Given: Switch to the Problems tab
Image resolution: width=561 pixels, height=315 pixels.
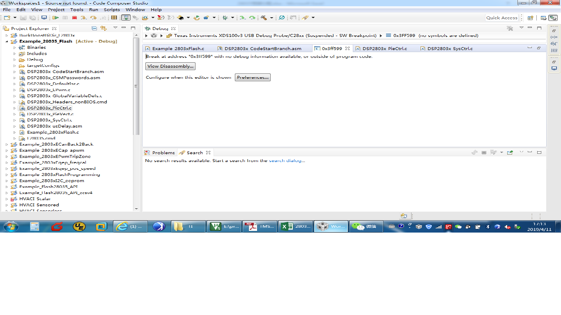Looking at the screenshot, I should tap(160, 153).
